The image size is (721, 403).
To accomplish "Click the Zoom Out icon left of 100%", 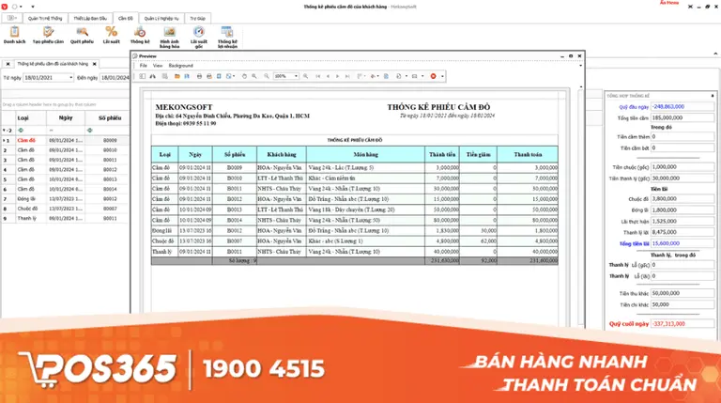I will pos(267,76).
